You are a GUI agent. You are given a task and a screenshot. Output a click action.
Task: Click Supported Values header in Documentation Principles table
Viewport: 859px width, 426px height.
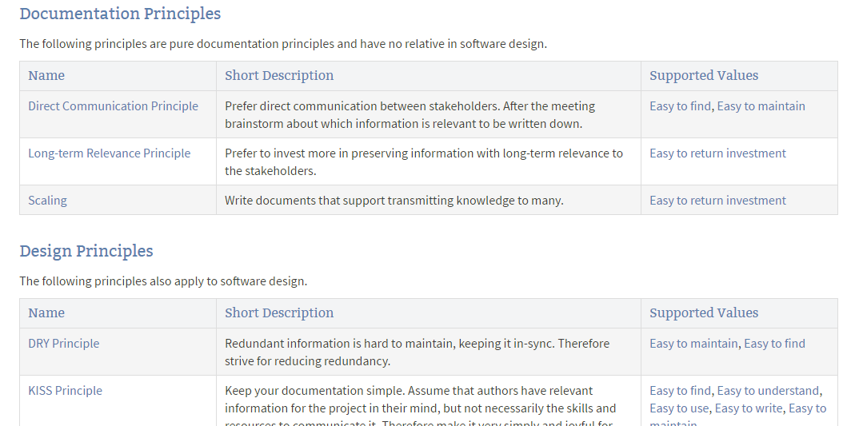(x=704, y=76)
